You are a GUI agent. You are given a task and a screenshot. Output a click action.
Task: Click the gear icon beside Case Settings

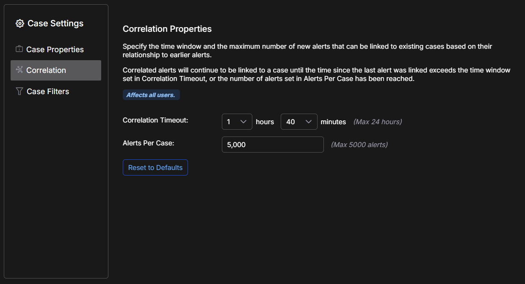click(19, 23)
